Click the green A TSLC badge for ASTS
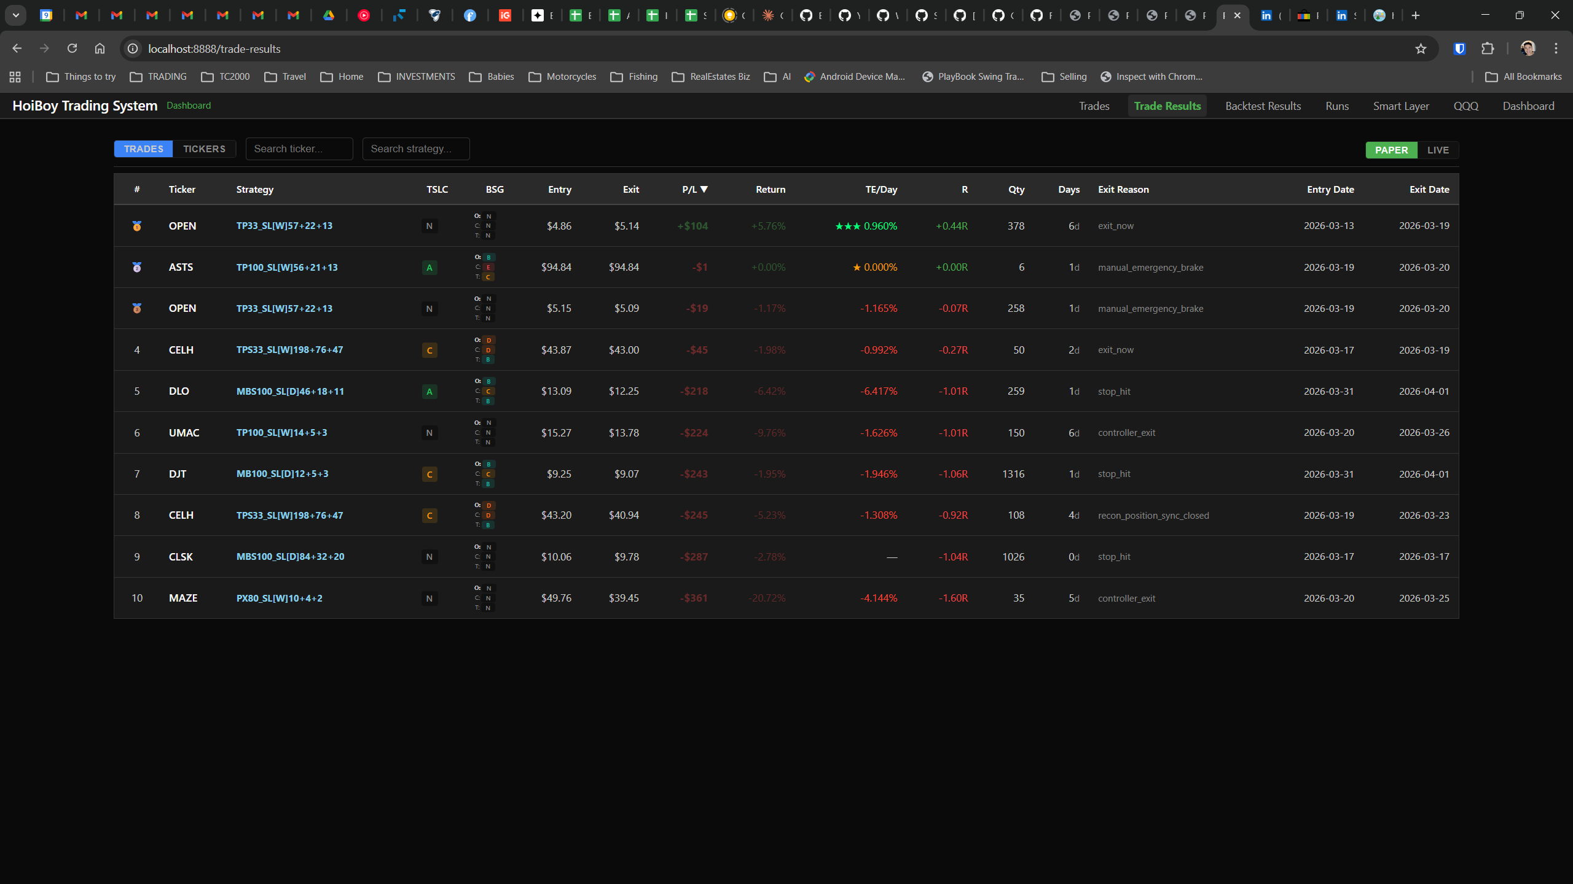The height and width of the screenshot is (884, 1573). pyautogui.click(x=430, y=267)
